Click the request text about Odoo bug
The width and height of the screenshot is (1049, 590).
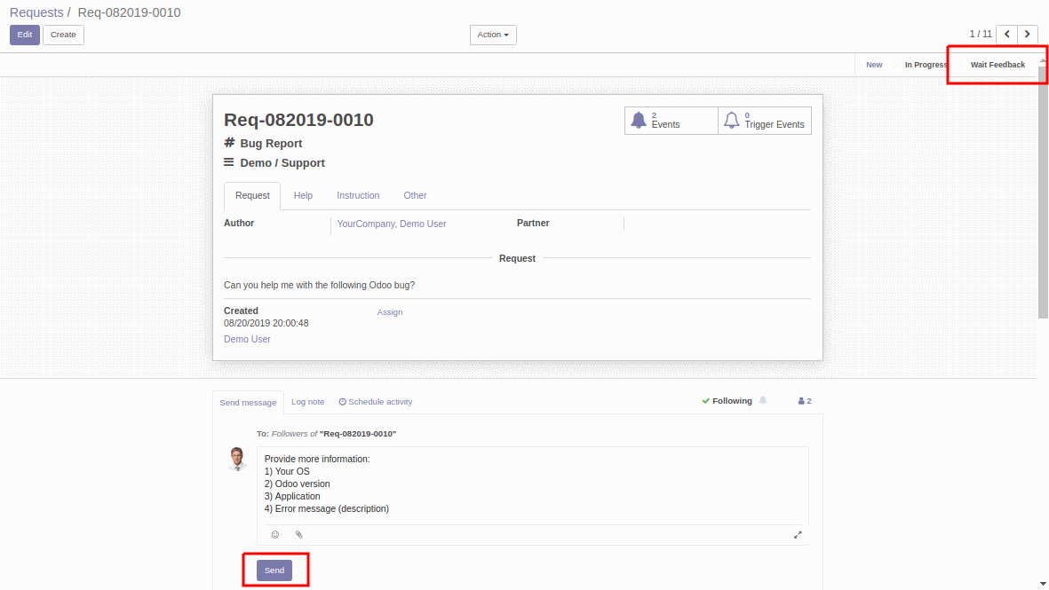319,285
